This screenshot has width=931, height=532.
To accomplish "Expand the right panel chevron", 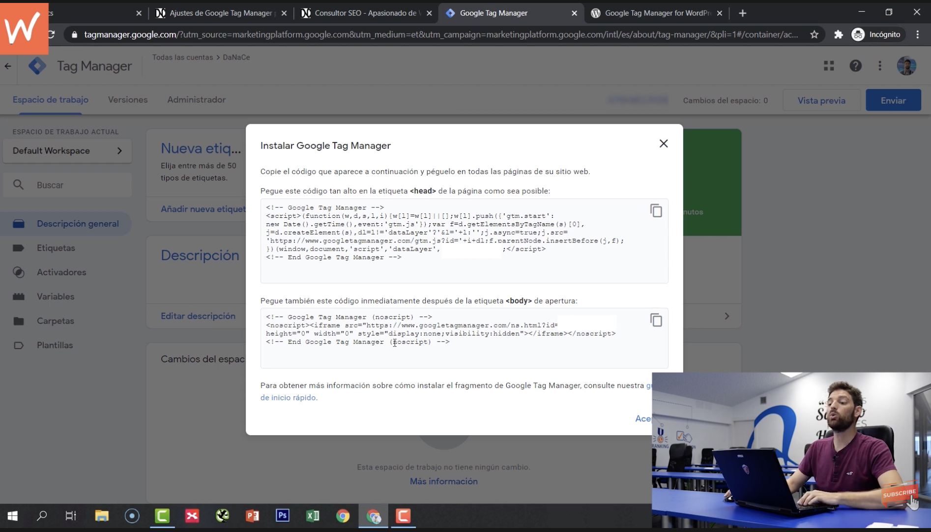I will (x=727, y=316).
